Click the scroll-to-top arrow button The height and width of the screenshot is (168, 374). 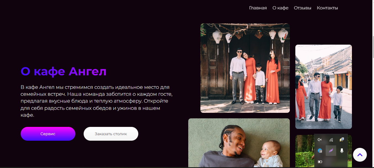[x=360, y=155]
